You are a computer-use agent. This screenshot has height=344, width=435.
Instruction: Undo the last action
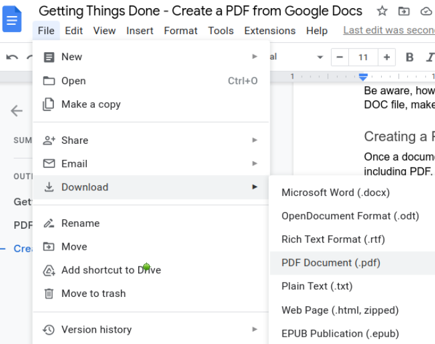(12, 58)
